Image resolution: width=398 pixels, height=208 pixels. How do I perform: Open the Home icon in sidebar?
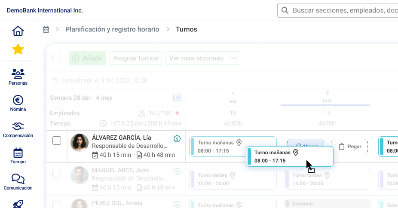(x=18, y=31)
